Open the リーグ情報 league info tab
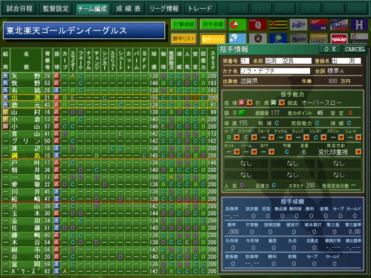The image size is (371, 278). [164, 9]
